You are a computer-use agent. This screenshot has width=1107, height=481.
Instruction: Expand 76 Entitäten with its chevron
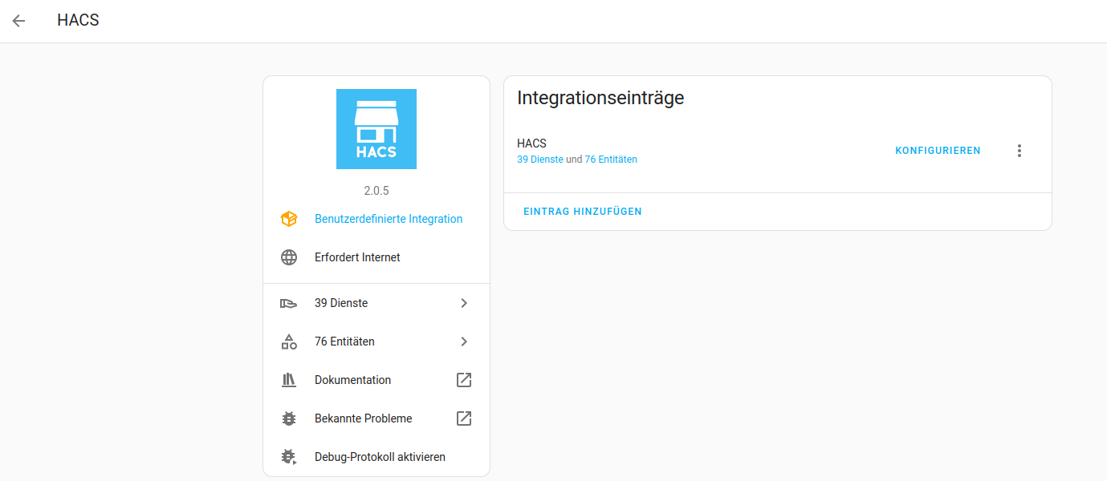(464, 342)
